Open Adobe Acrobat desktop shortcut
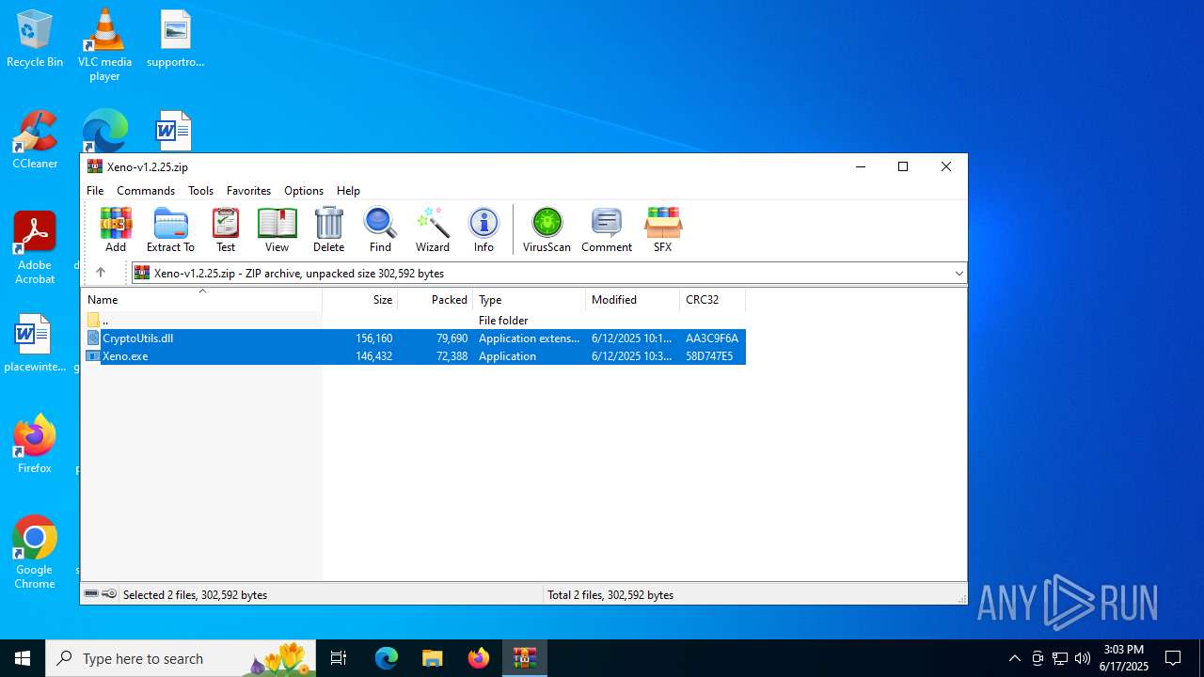Image resolution: width=1204 pixels, height=677 pixels. [35, 248]
